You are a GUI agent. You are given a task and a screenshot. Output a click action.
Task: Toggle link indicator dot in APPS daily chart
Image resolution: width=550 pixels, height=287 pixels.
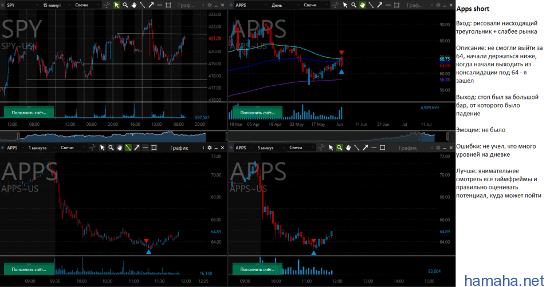pos(231,5)
